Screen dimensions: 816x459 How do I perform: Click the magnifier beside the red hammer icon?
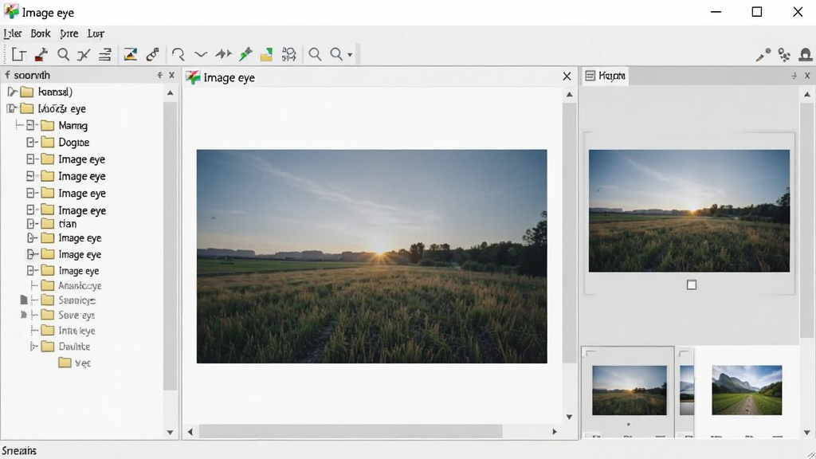tap(64, 55)
